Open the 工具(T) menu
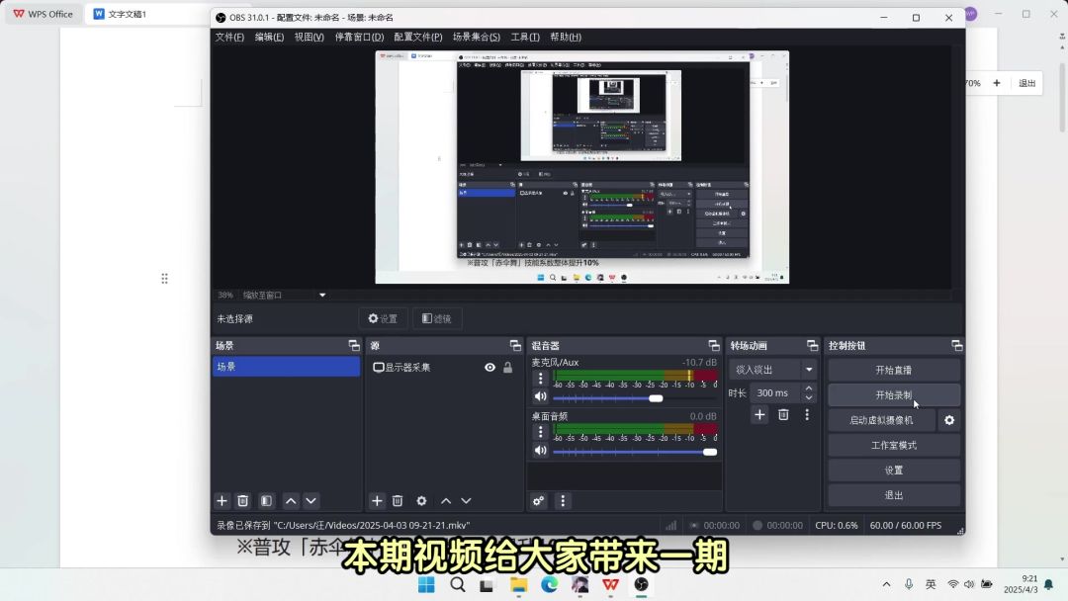The height and width of the screenshot is (601, 1068). tap(524, 37)
